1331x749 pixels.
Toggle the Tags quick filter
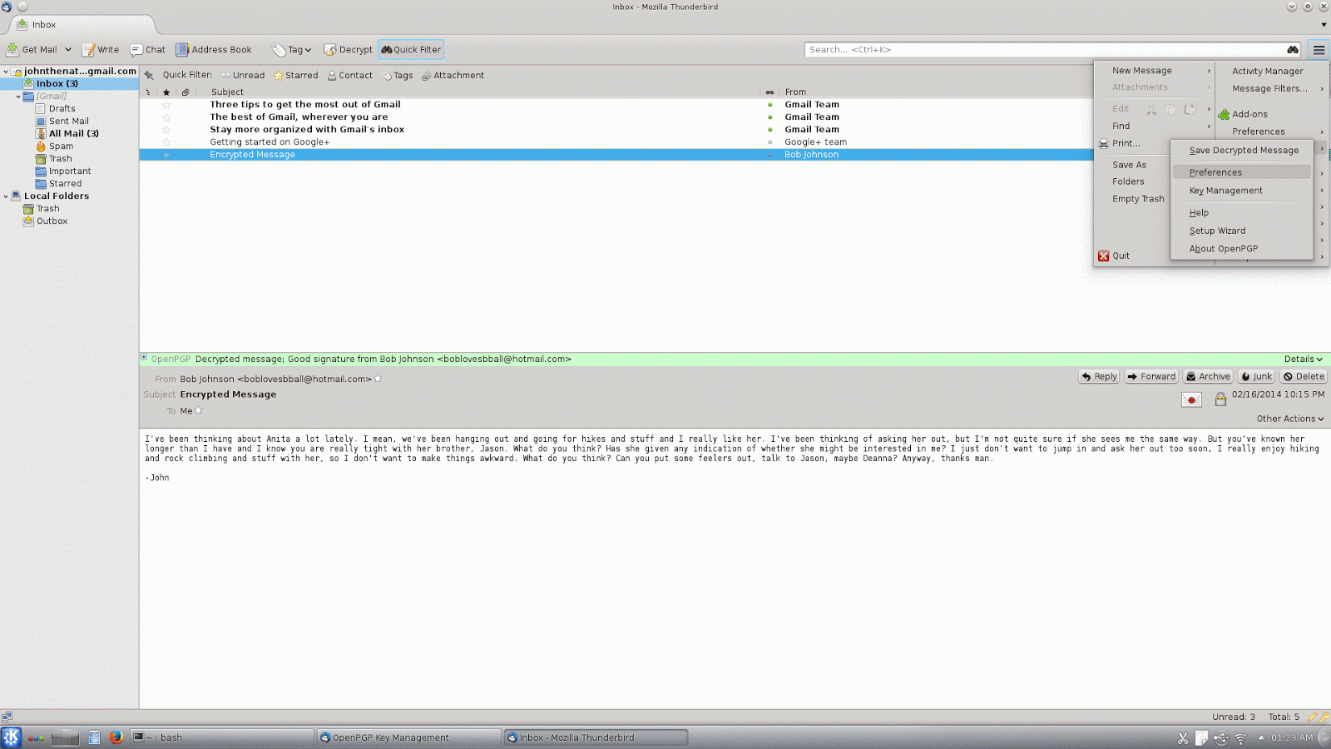(398, 75)
